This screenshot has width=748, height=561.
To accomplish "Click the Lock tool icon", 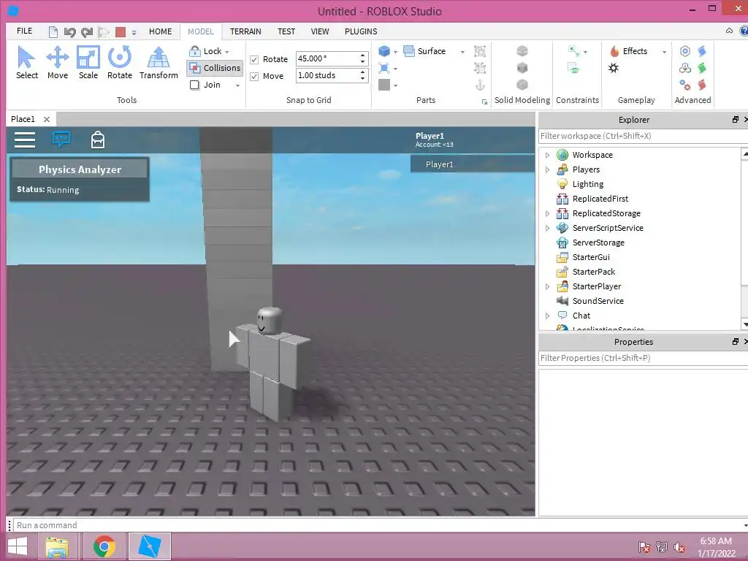I will [x=194, y=51].
